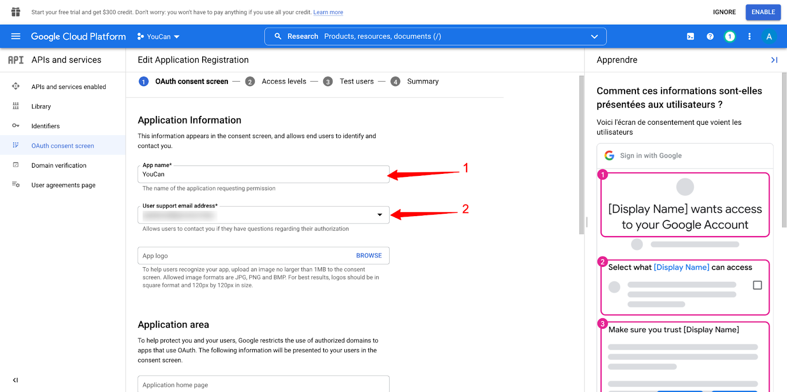Activate the Cloud Shell icon
The height and width of the screenshot is (392, 787).
pyautogui.click(x=691, y=36)
